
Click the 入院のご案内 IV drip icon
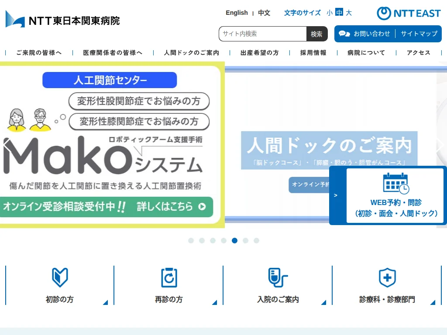tap(278, 277)
